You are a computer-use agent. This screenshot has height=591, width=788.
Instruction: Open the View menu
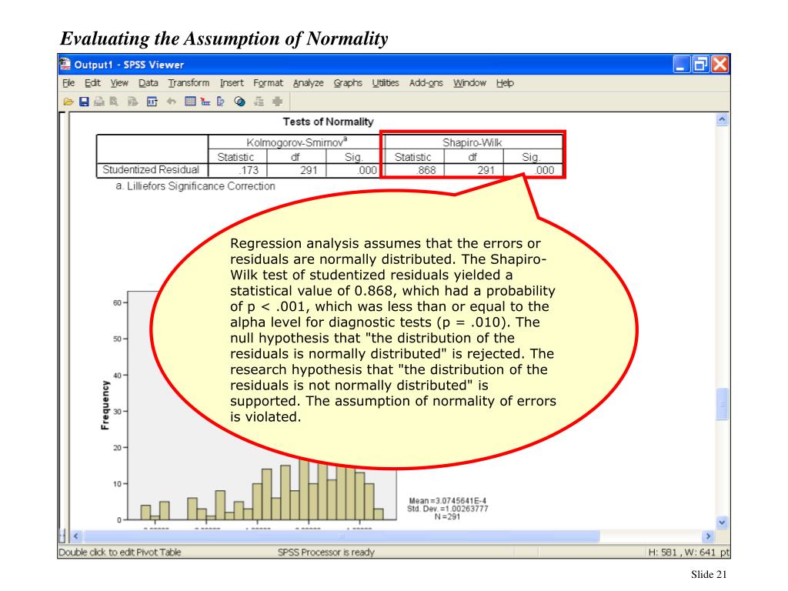pyautogui.click(x=119, y=83)
